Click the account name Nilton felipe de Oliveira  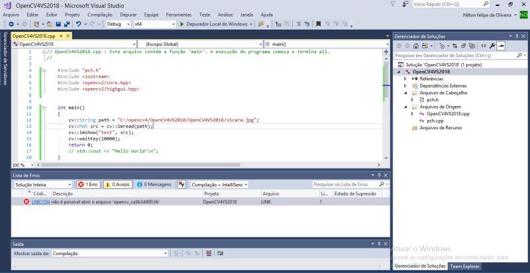coord(487,15)
